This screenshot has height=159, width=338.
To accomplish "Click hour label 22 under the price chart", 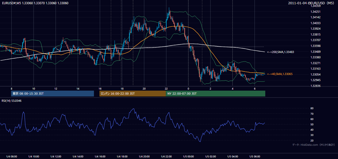I will 166,89.
